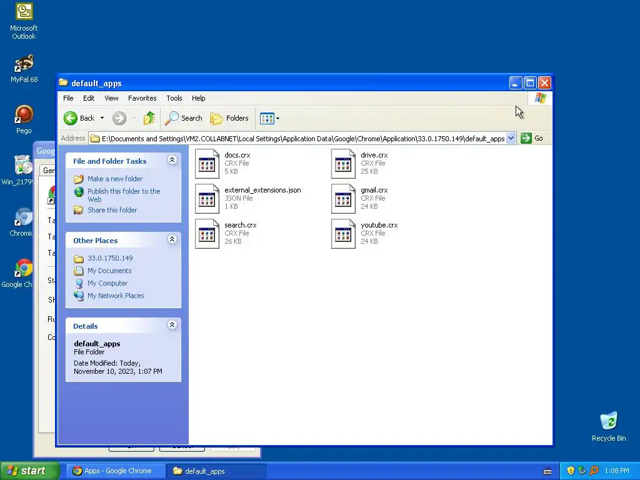The image size is (640, 480).
Task: Click the green Back arrow icon
Action: (71, 118)
